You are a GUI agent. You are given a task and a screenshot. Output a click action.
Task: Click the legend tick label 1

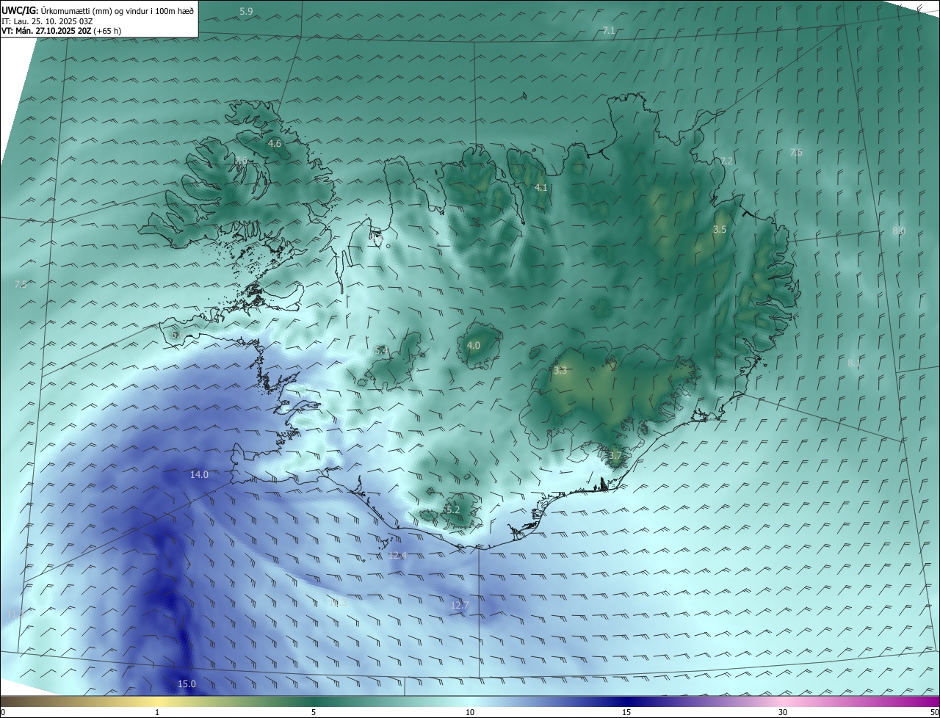tap(157, 712)
